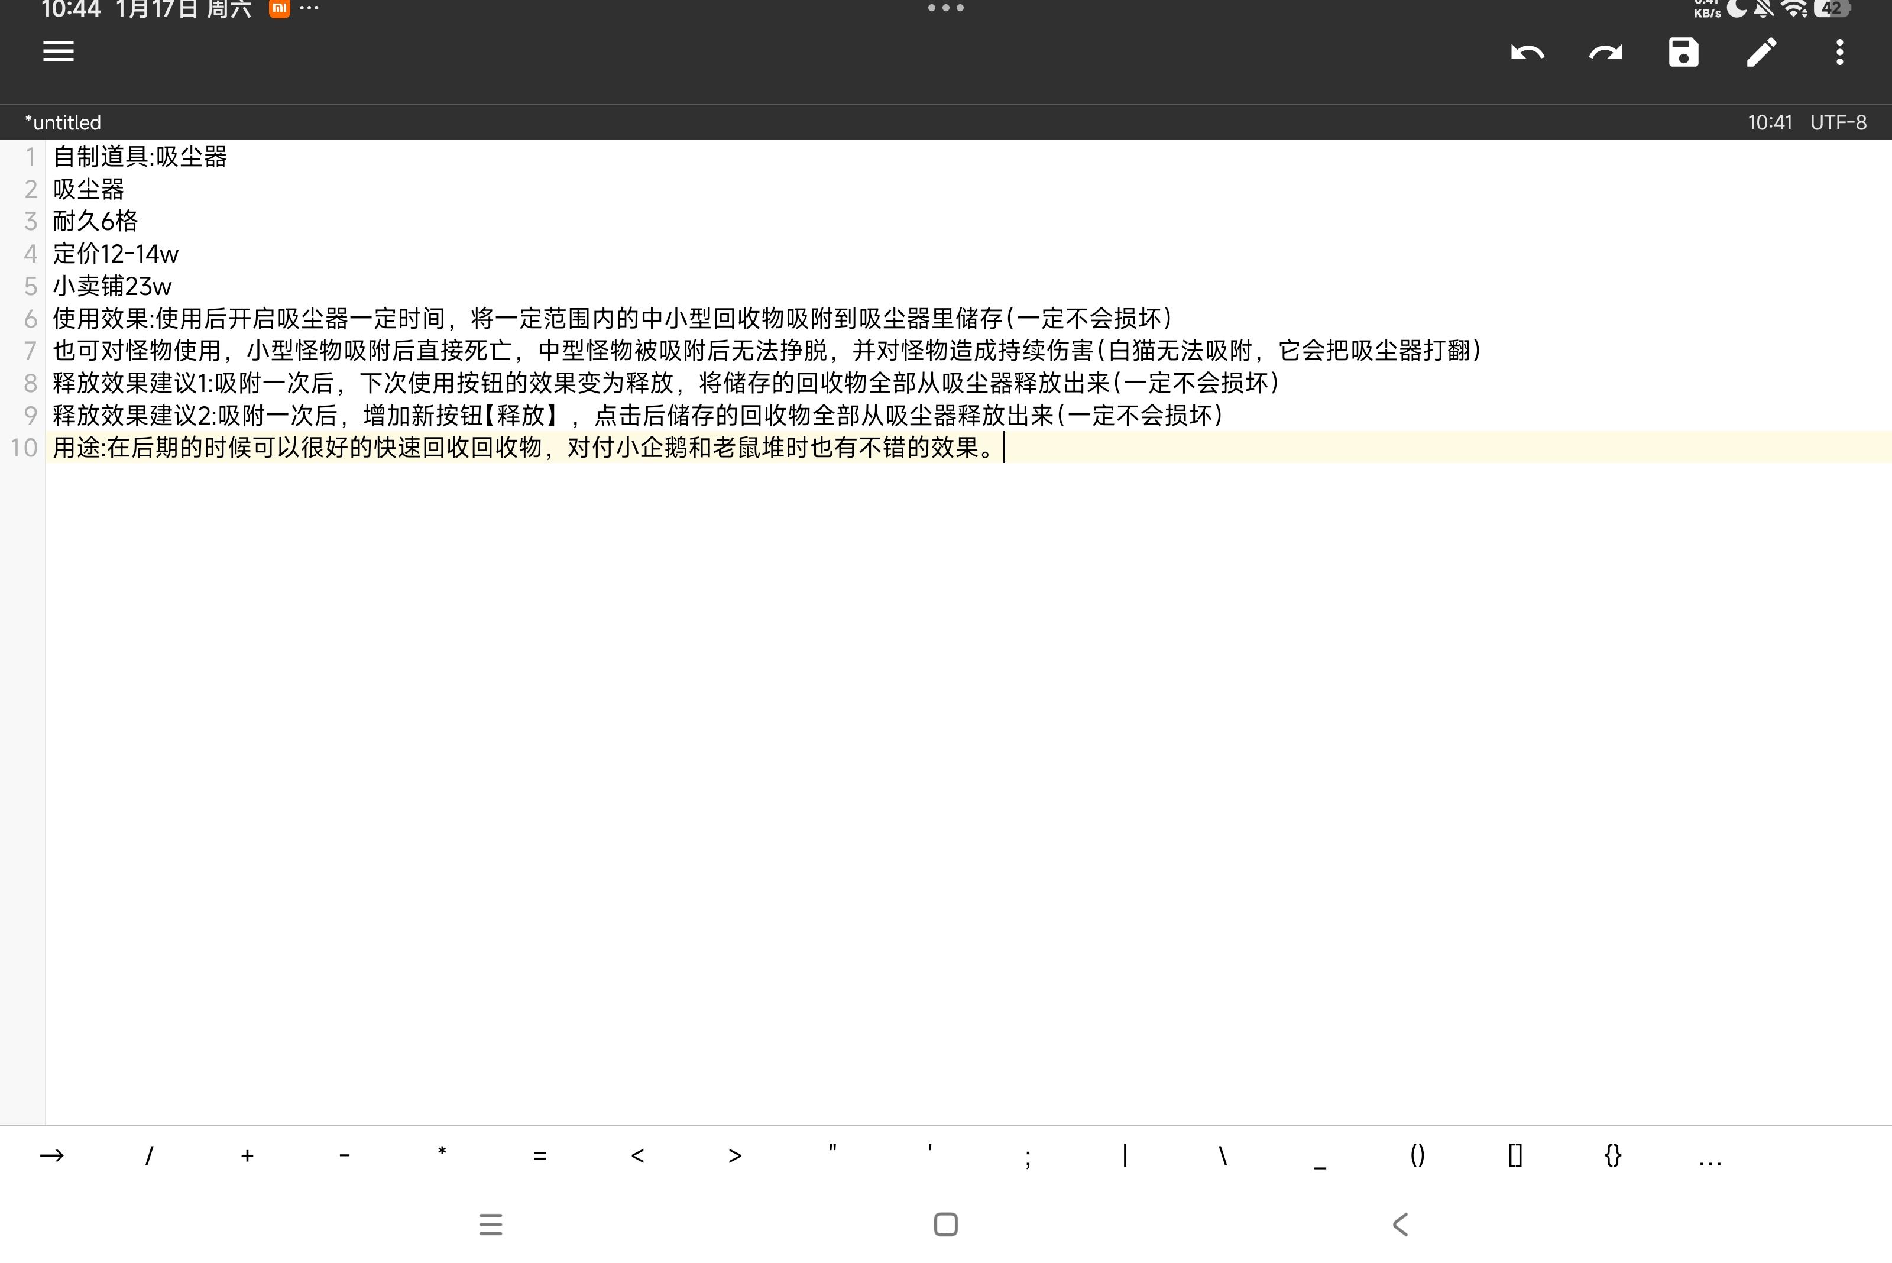Click line number 7 in gutter
1892x1263 pixels.
(x=30, y=351)
